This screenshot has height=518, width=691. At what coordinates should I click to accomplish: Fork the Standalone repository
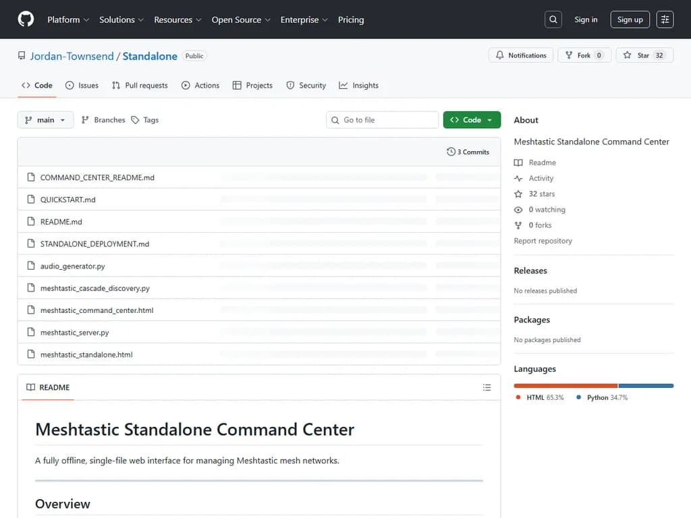click(x=583, y=55)
